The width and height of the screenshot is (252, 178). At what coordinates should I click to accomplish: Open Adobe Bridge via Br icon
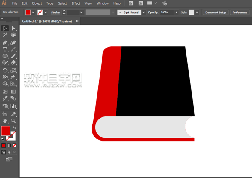coord(131,3)
